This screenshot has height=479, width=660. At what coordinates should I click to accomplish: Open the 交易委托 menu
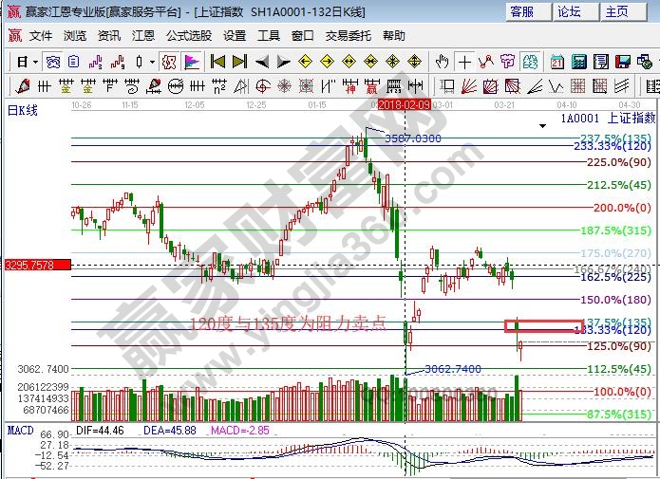coord(348,36)
